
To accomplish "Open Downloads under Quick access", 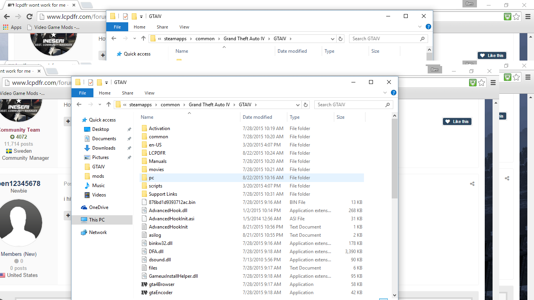I will 104,148.
